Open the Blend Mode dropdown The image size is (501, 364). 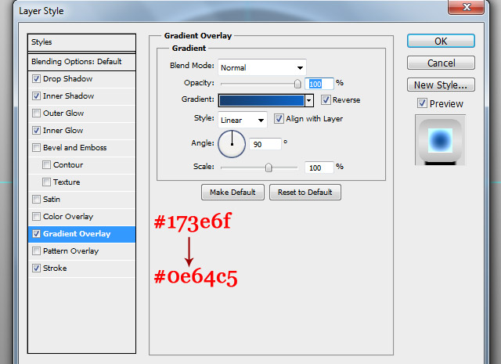point(262,67)
